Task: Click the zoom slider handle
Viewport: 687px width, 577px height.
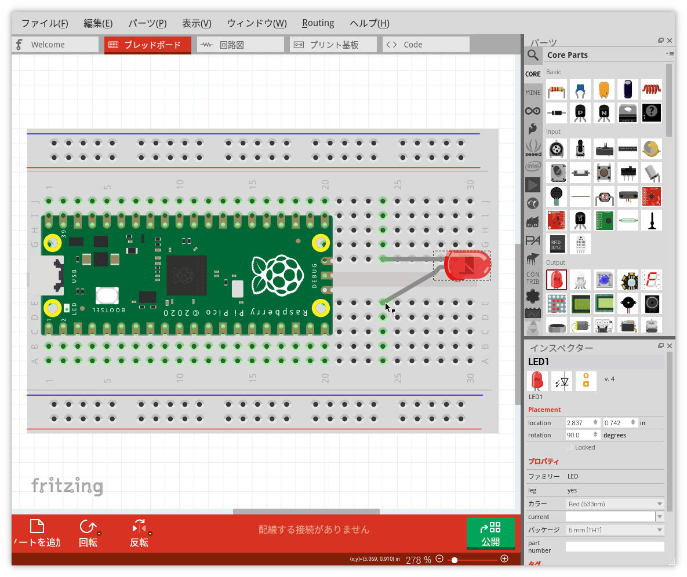Action: (455, 560)
